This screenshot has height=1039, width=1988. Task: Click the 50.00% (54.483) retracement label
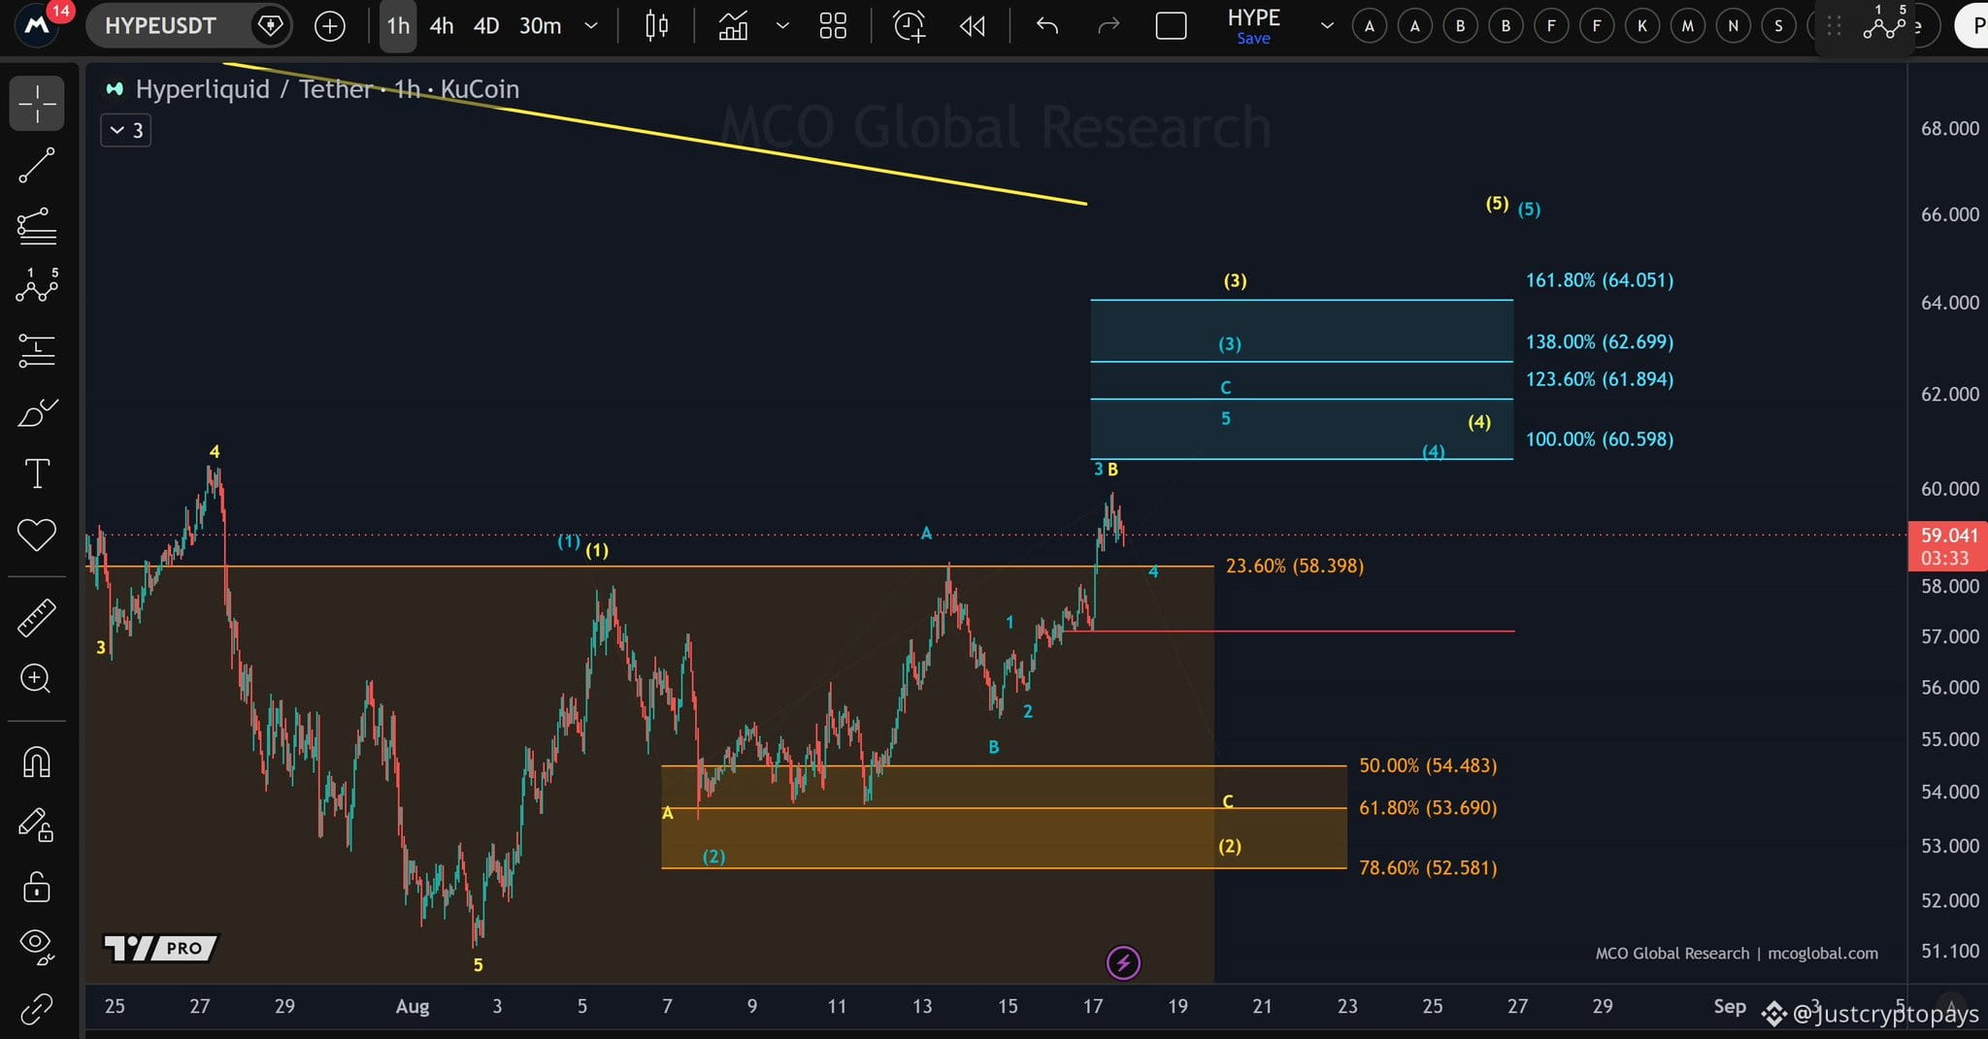(1428, 765)
